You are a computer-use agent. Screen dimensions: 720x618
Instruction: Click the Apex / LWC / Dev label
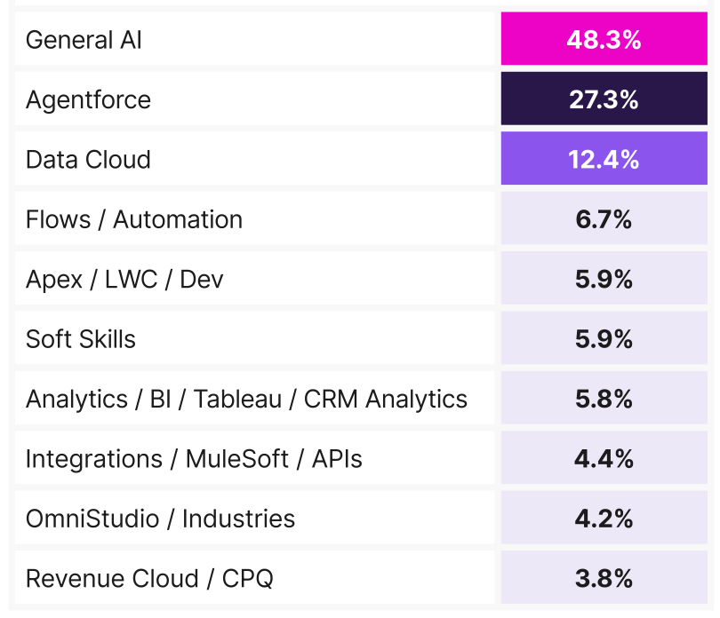(x=124, y=280)
